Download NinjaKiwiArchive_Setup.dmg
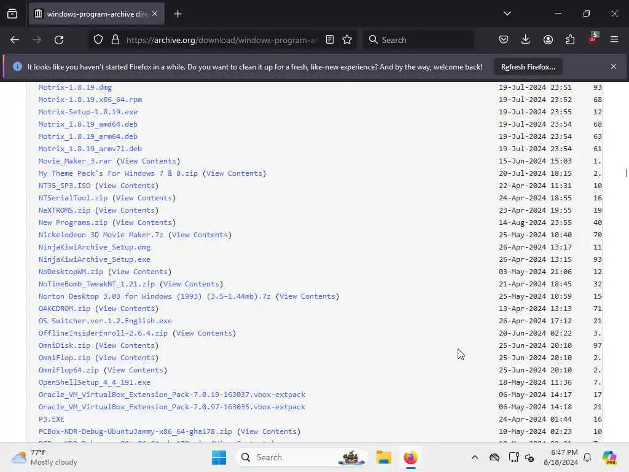This screenshot has width=629, height=472. click(x=94, y=247)
